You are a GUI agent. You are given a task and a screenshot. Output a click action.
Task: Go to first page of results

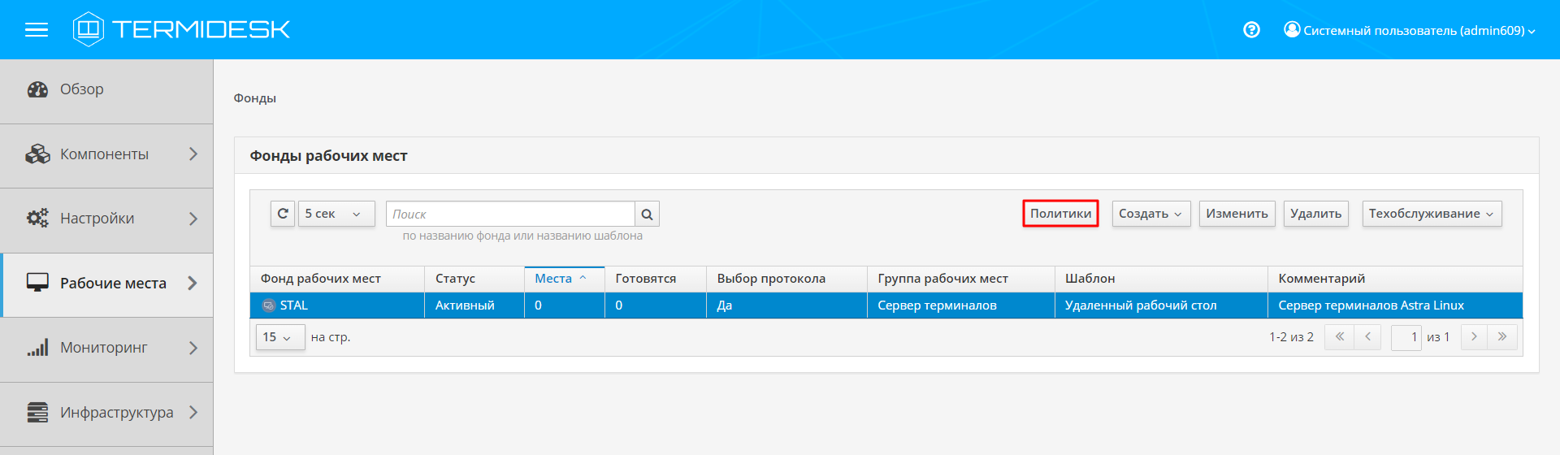point(1339,337)
